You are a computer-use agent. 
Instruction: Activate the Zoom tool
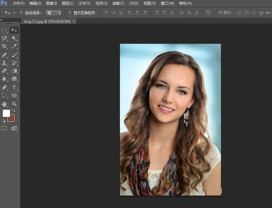pyautogui.click(x=14, y=104)
